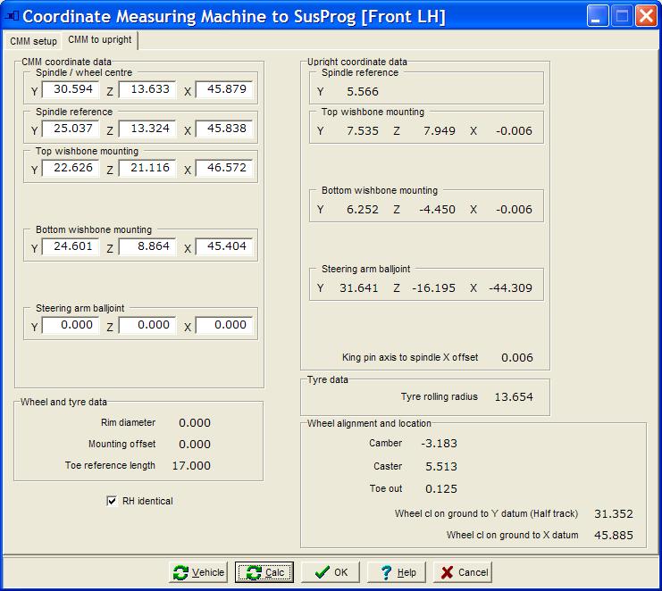The image size is (662, 591).
Task: Switch to the CMM setup tab
Action: 33,41
